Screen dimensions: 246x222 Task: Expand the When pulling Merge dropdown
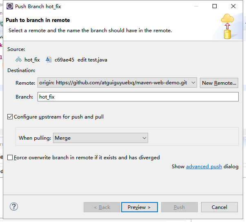pos(100,138)
